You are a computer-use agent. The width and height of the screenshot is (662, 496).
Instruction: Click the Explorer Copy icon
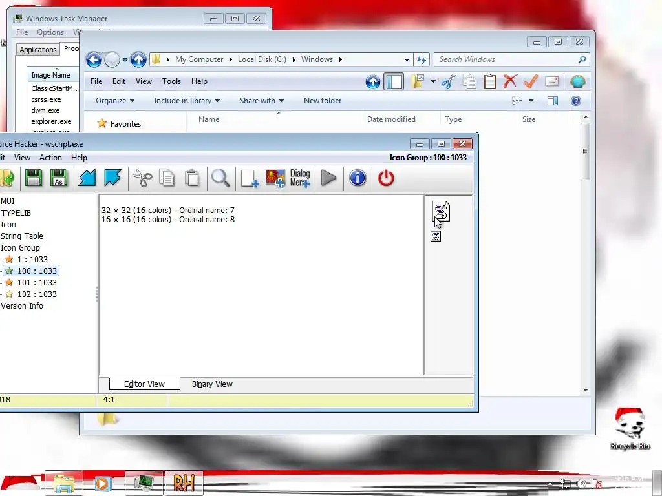point(469,81)
